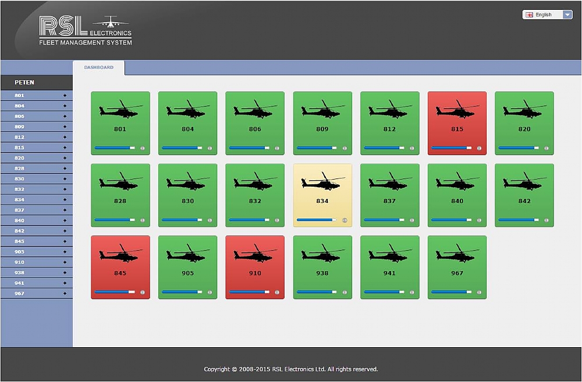This screenshot has height=382, width=582.
Task: Expand sidebar entry 815 arrow
Action: tap(65, 148)
